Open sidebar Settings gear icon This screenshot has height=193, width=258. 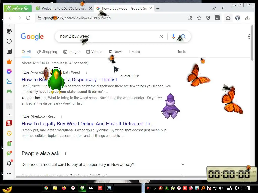[9, 31]
